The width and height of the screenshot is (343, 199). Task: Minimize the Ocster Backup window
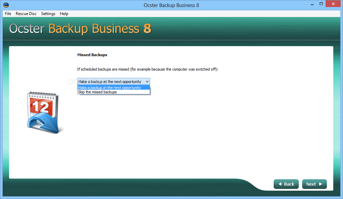pos(312,4)
